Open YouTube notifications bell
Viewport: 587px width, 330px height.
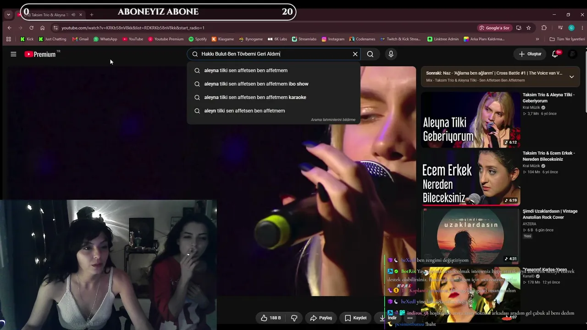[555, 54]
